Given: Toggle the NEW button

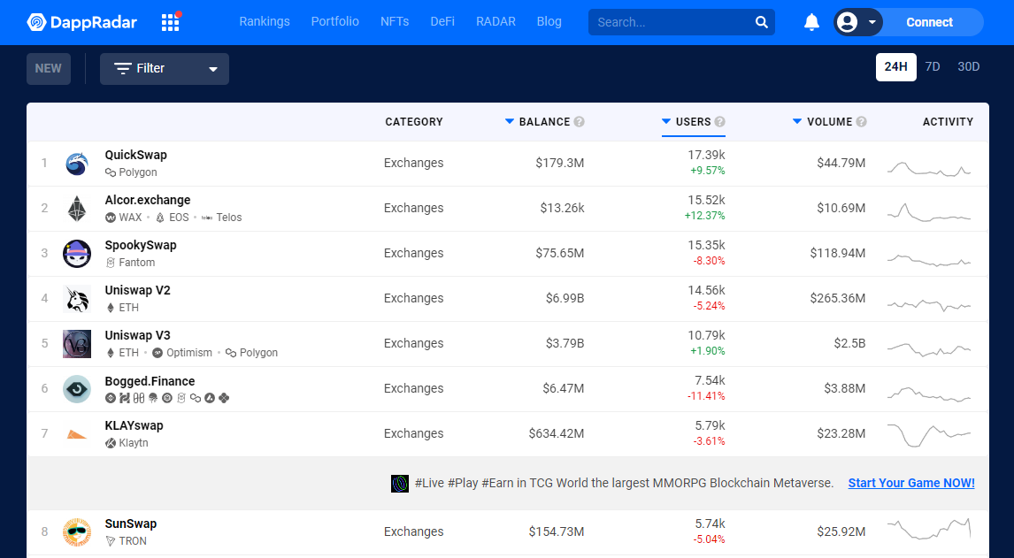Looking at the screenshot, I should pos(49,69).
